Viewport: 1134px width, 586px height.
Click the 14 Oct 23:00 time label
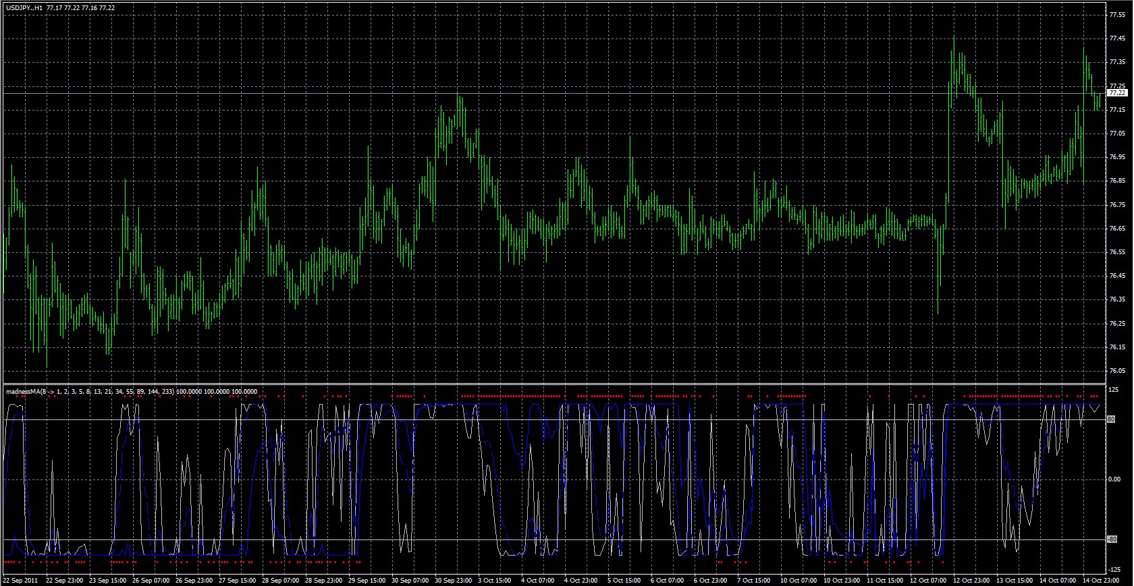[x=1100, y=580]
